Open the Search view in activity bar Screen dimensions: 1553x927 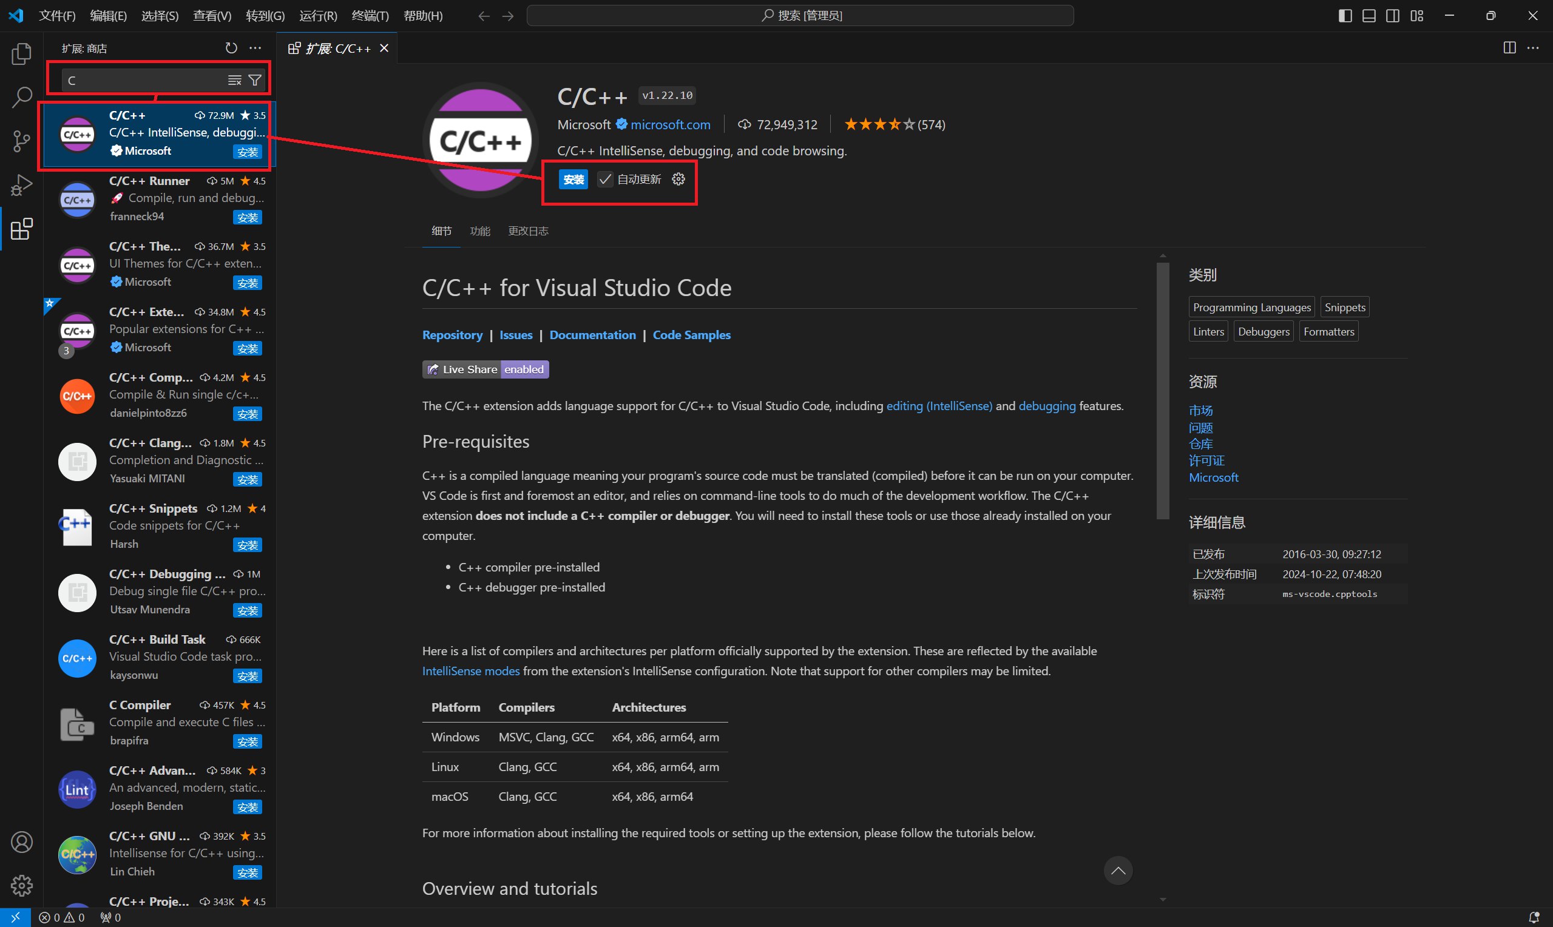[x=21, y=98]
